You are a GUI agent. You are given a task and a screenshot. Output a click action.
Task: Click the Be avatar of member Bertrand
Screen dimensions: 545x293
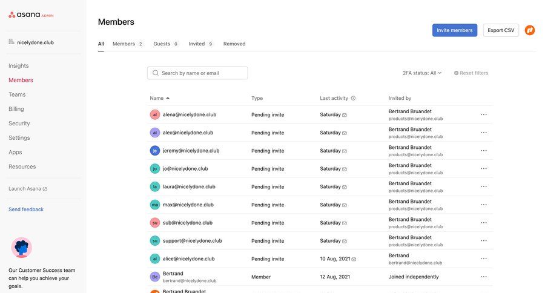coord(154,277)
